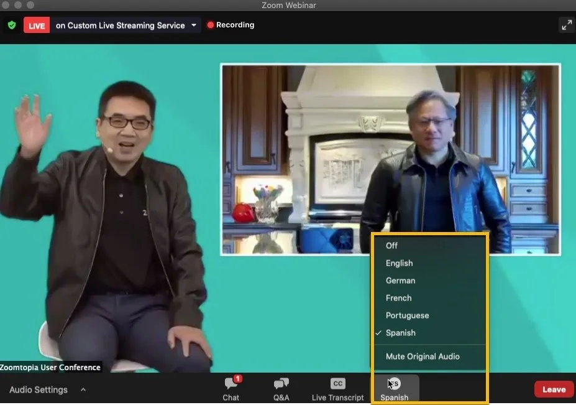Click the LIVE badge
This screenshot has width=576, height=405.
(x=36, y=25)
